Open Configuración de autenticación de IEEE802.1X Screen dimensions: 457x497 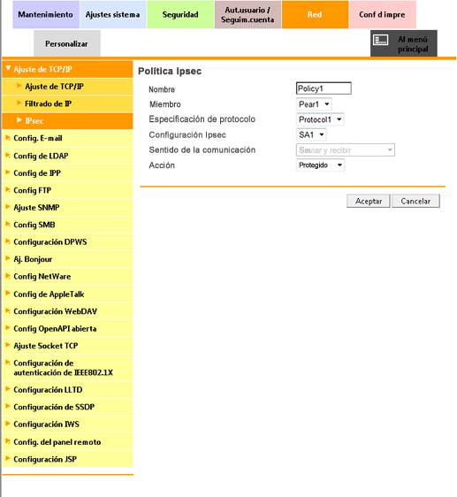[x=67, y=368]
